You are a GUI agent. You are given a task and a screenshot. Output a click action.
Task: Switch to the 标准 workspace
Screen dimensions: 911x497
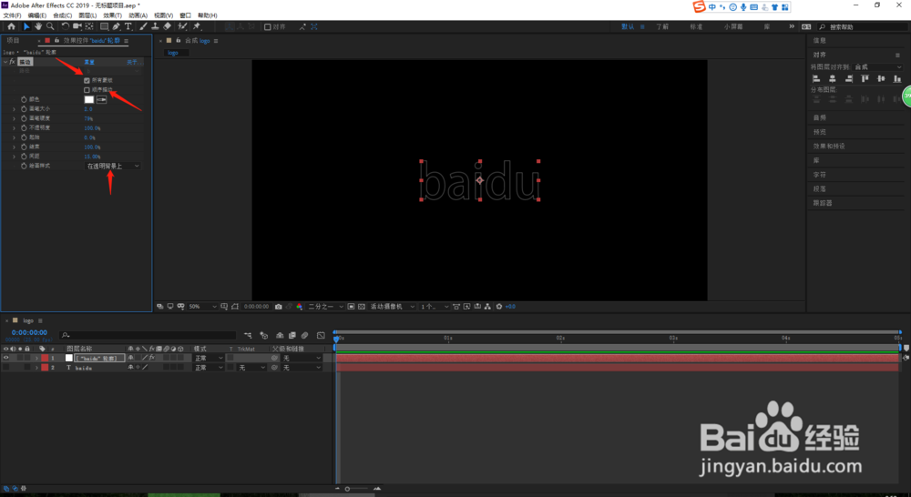[x=696, y=27]
